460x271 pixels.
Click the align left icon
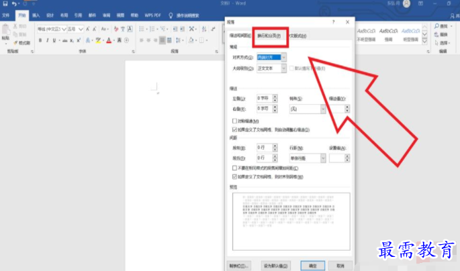(x=142, y=40)
